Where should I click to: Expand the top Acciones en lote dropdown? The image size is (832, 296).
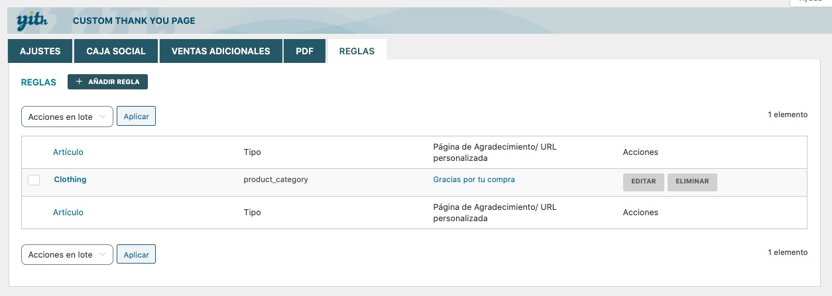(67, 117)
